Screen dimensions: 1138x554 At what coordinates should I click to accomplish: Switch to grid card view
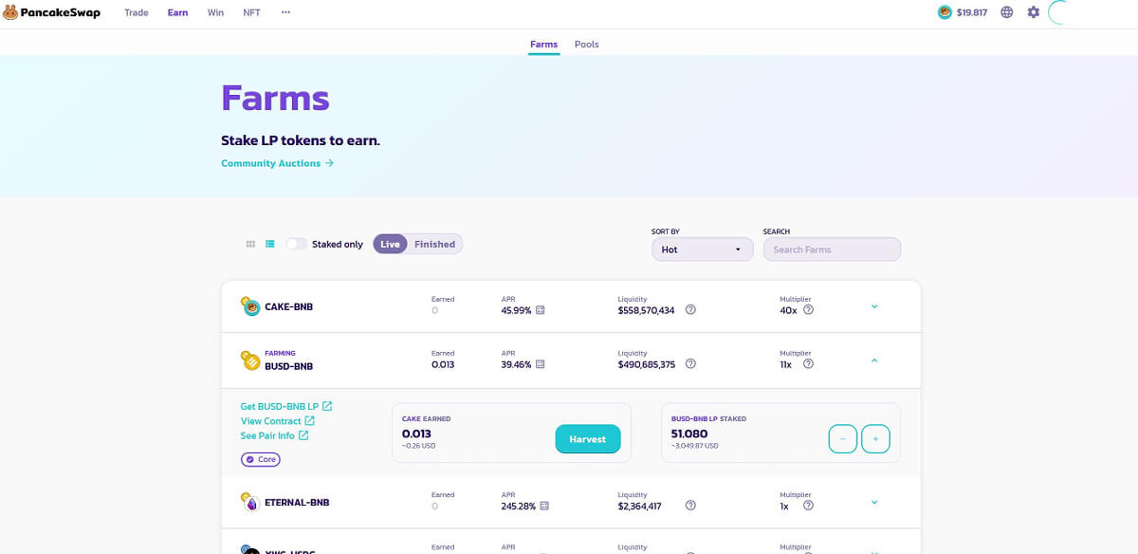point(250,244)
